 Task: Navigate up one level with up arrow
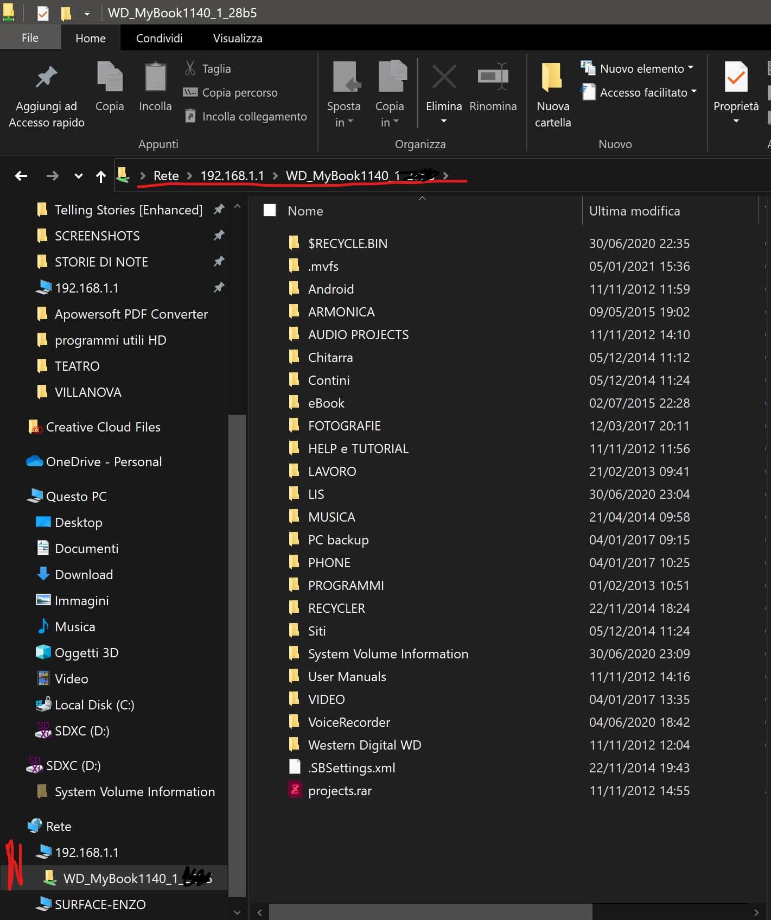click(x=101, y=176)
